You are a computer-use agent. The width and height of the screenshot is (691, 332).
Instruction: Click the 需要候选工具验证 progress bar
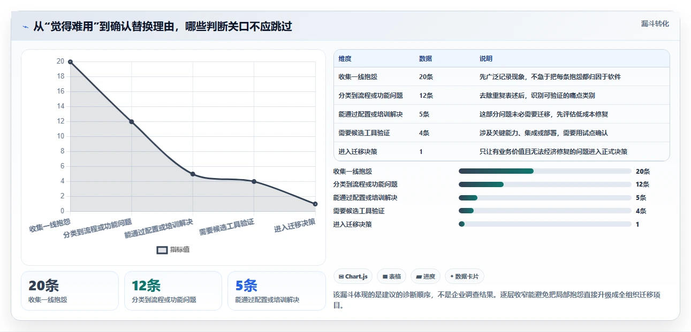point(545,211)
